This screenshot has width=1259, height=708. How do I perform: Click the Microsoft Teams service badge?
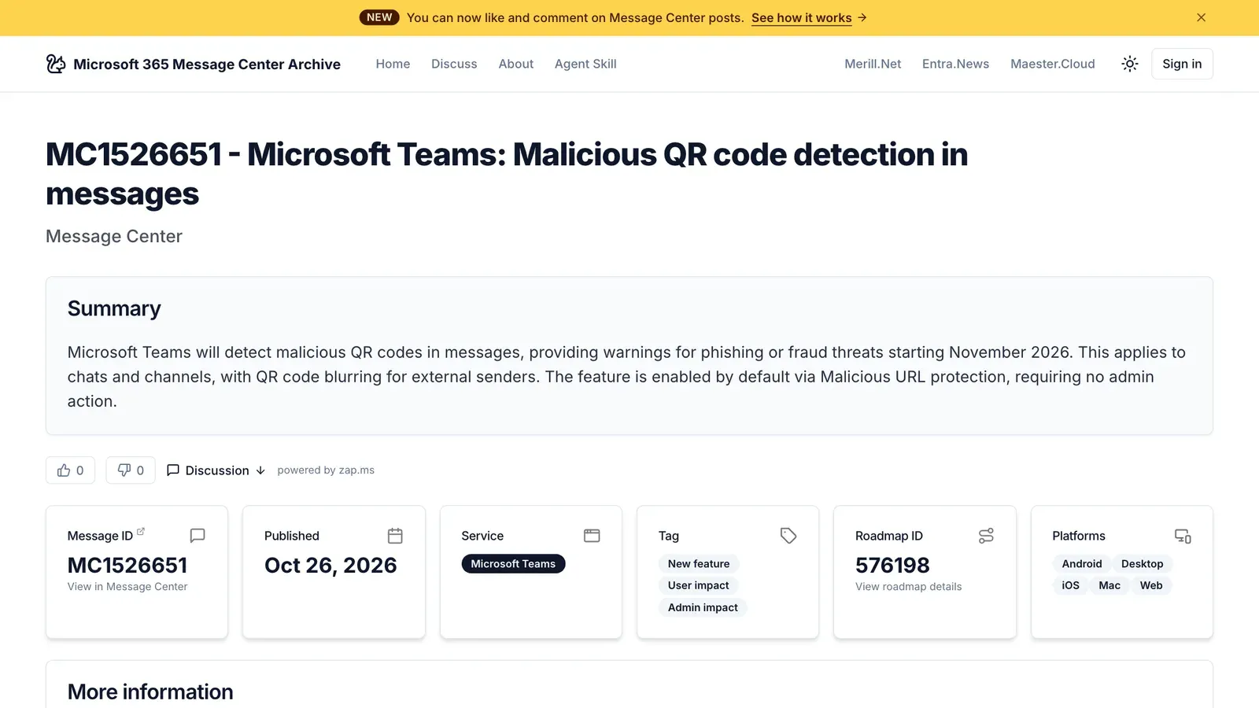tap(513, 564)
